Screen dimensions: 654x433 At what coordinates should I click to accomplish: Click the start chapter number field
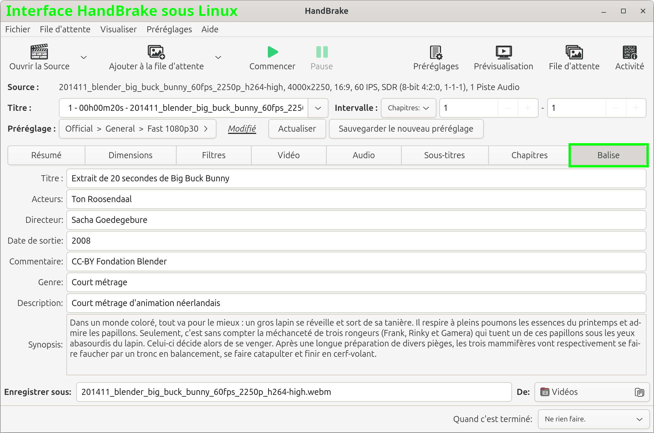click(469, 108)
